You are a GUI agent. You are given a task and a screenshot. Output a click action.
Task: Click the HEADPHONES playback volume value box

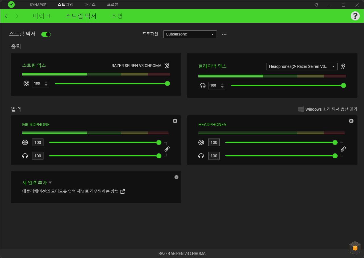coord(214,156)
